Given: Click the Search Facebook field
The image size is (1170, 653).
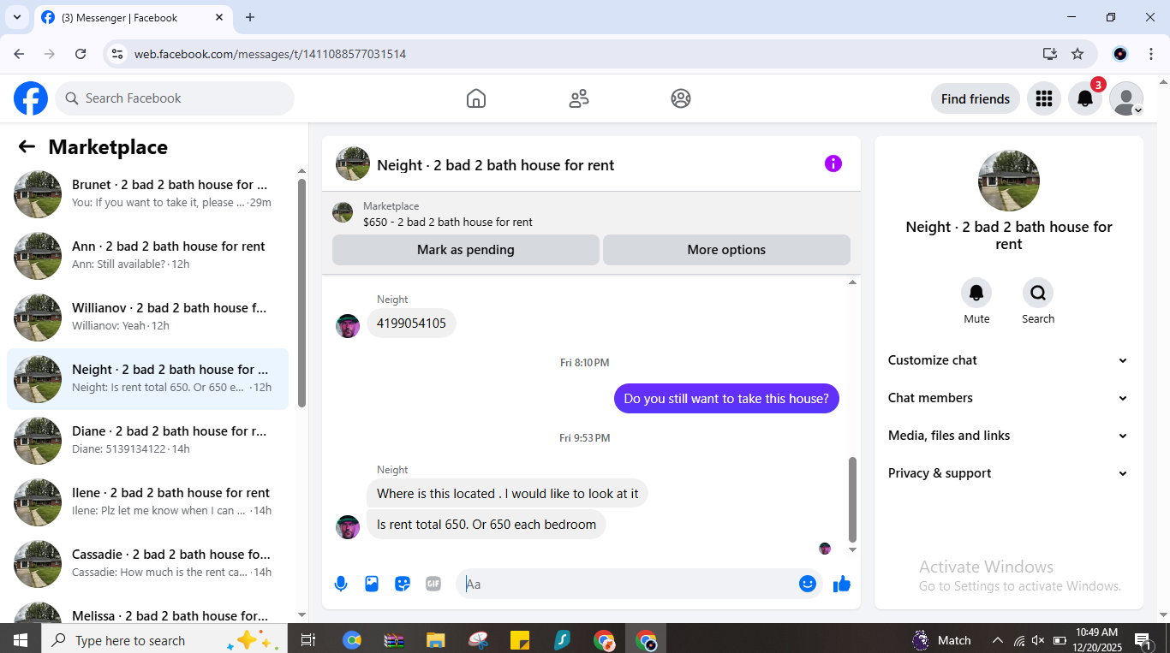Looking at the screenshot, I should pos(175,98).
